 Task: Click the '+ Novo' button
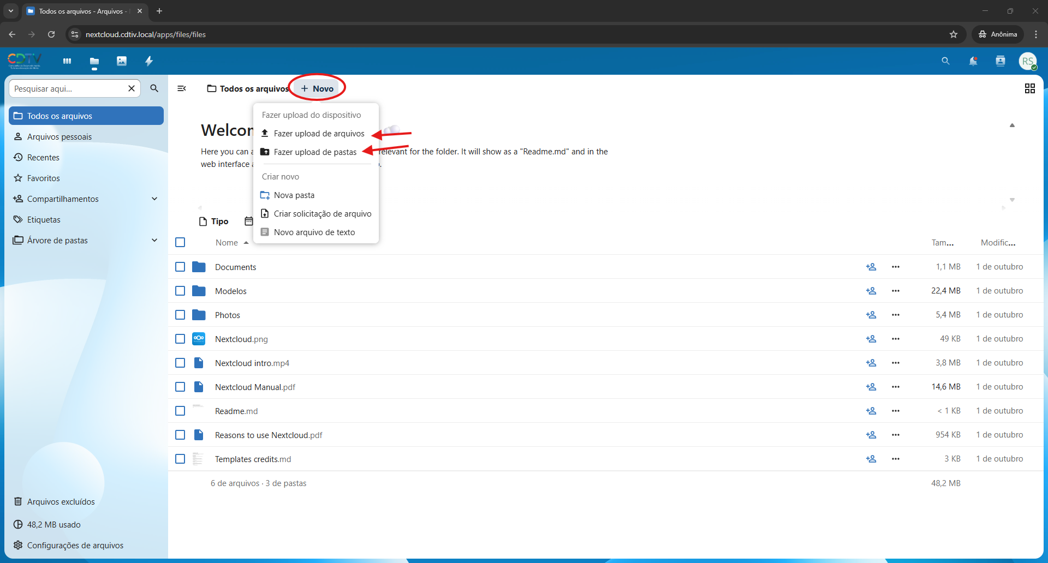(x=317, y=88)
